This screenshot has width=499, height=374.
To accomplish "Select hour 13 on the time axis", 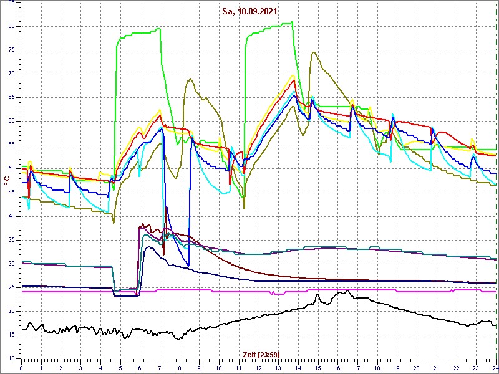I will coord(278,368).
